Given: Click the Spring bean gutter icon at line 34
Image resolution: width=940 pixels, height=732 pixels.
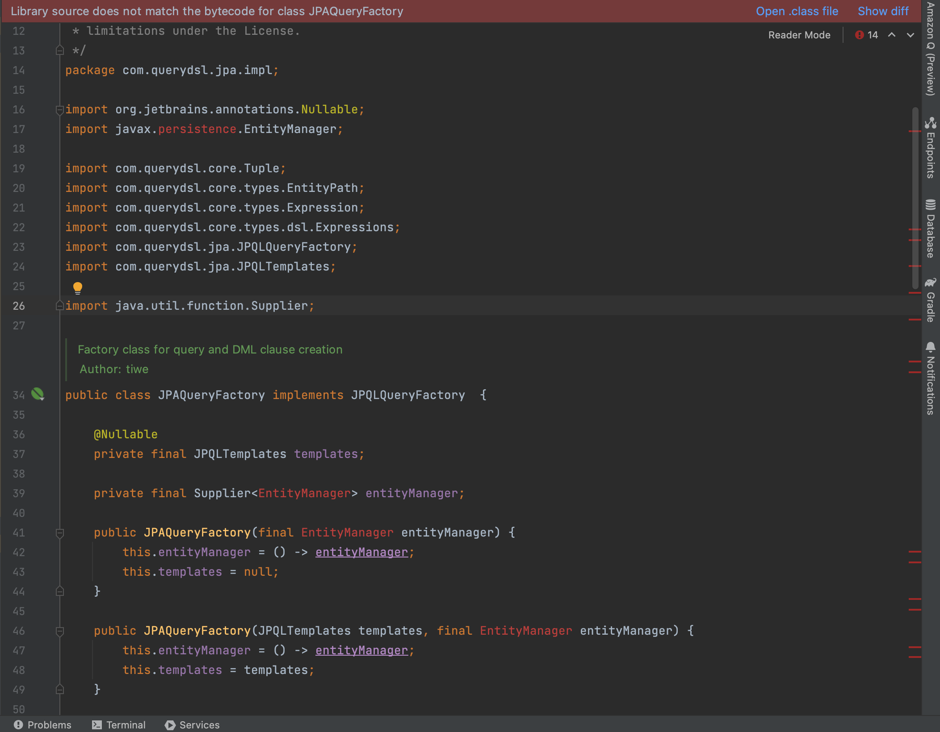Looking at the screenshot, I should pyautogui.click(x=38, y=394).
